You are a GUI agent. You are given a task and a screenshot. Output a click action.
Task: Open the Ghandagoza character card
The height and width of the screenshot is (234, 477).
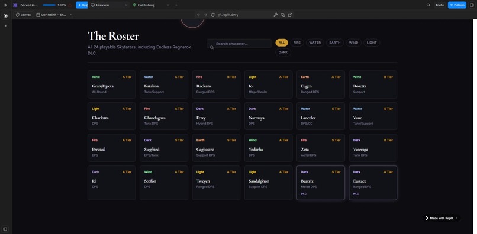[164, 116]
